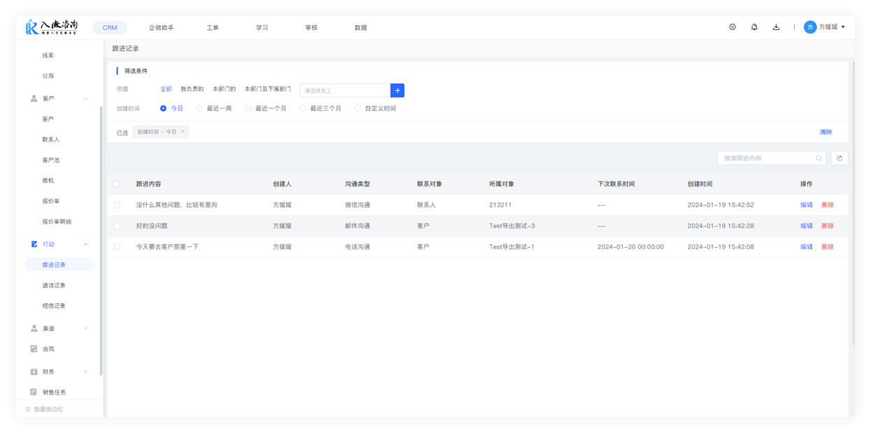Click the 隐藏侧边栏 hamburger icon

[x=28, y=409]
